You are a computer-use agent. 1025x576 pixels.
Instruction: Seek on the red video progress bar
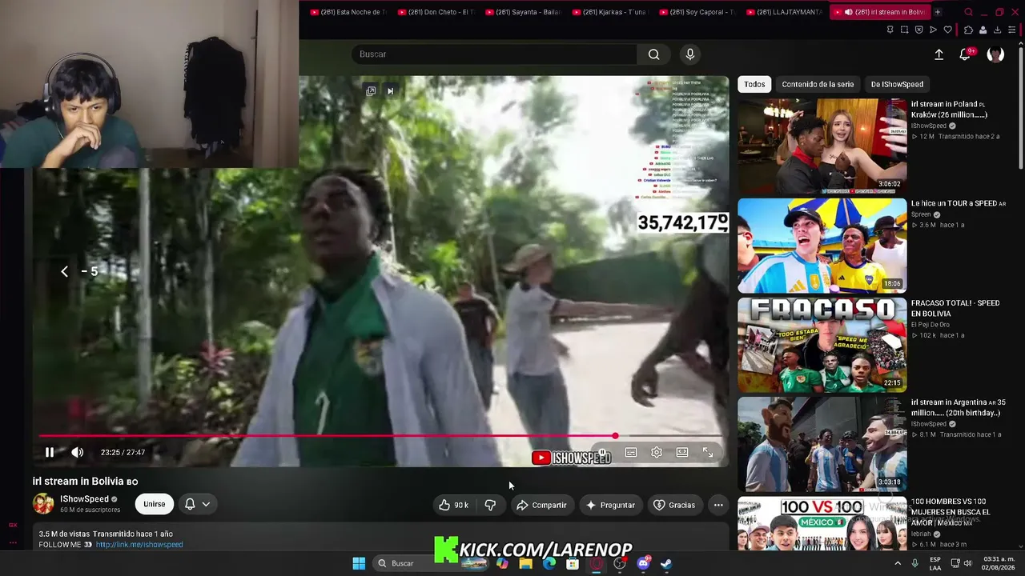(x=381, y=436)
